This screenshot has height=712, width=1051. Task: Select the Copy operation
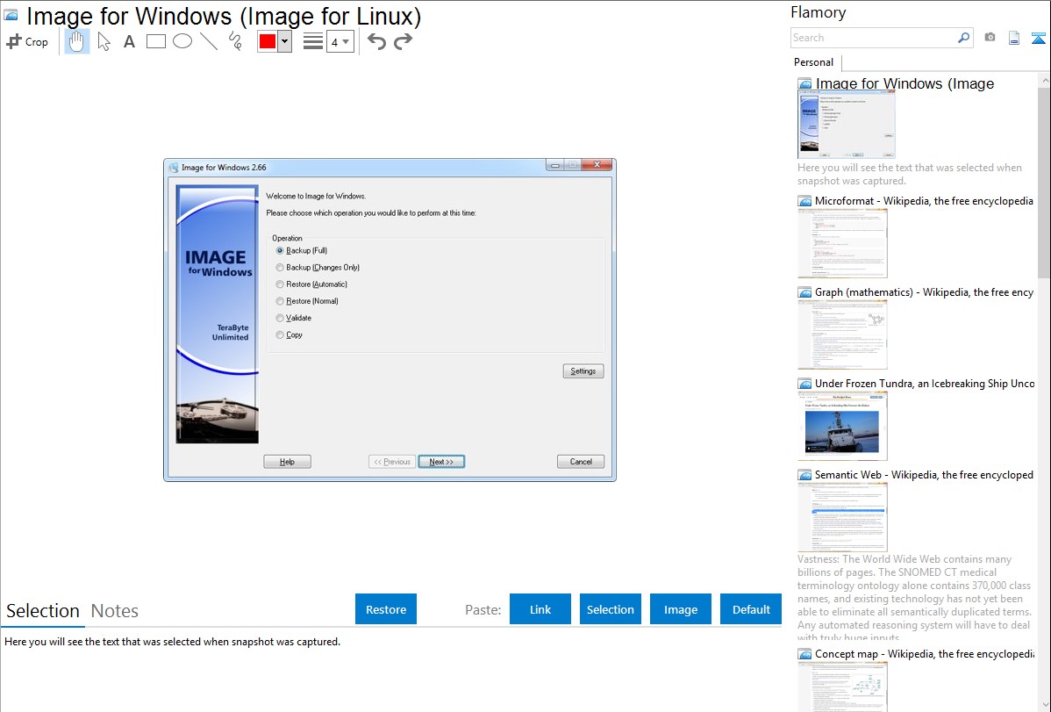280,334
